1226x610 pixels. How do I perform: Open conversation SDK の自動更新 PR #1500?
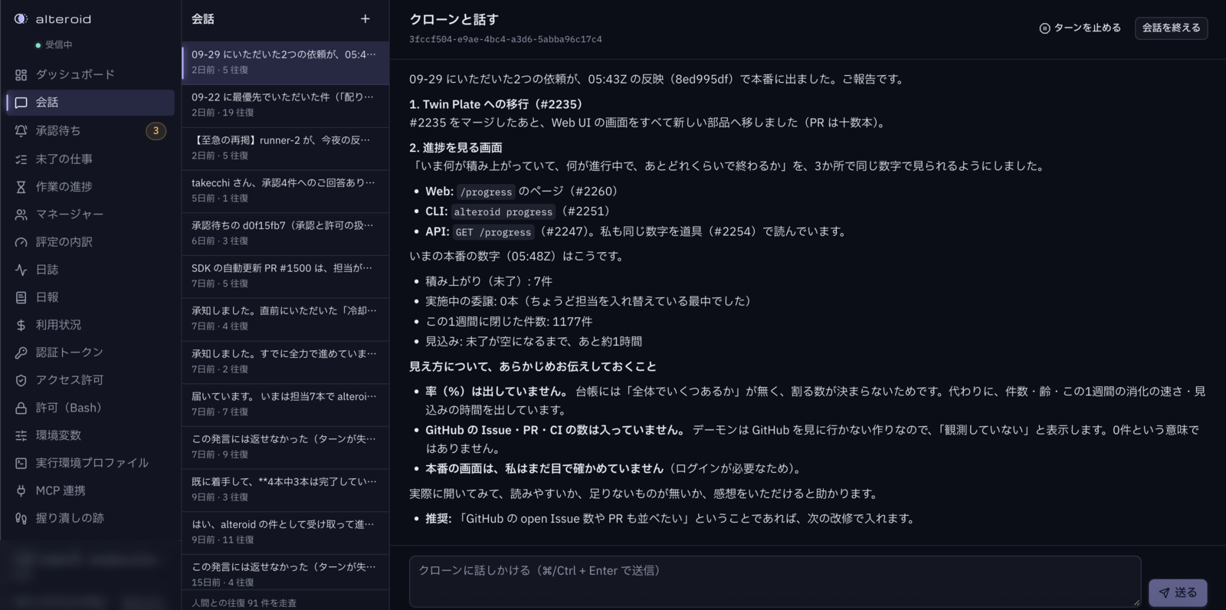pos(285,276)
